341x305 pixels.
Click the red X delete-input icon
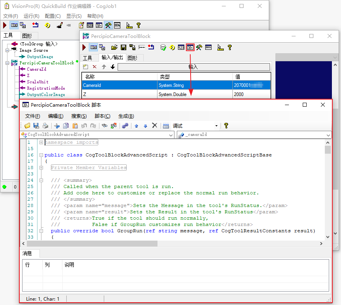(x=95, y=67)
